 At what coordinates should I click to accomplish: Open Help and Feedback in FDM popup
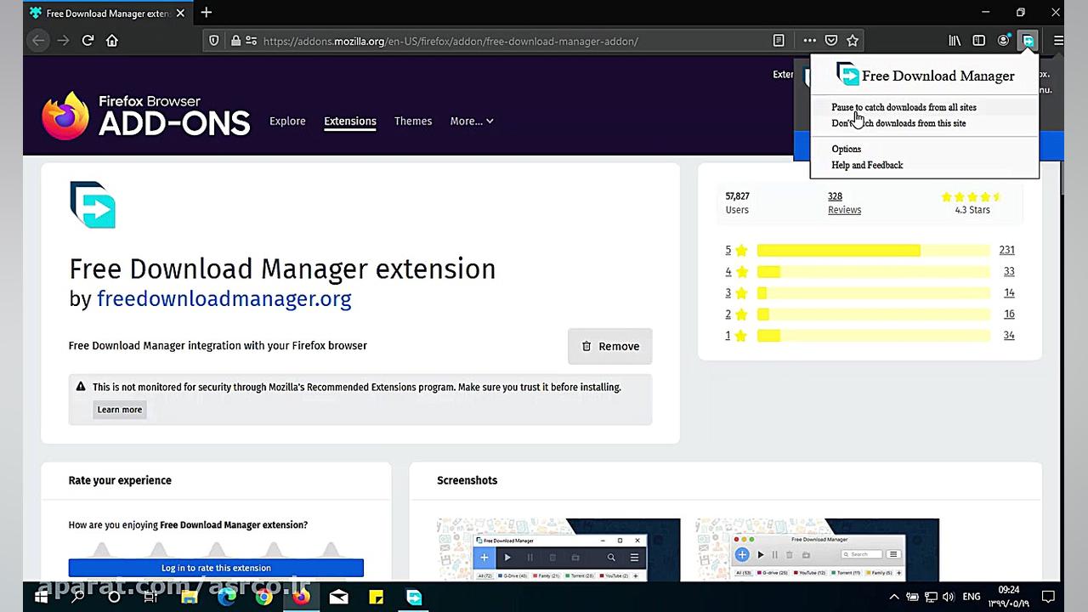pos(867,165)
